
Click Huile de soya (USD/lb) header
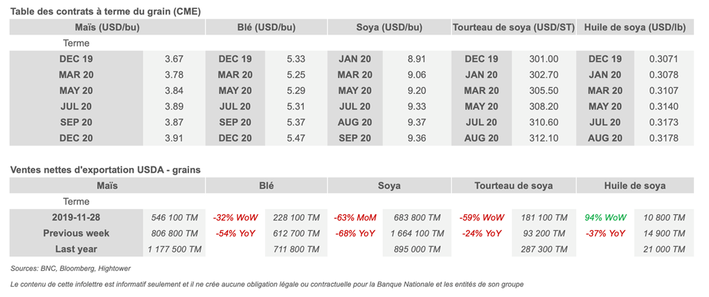tap(634, 28)
